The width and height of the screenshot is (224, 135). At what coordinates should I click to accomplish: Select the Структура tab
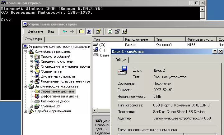(33, 39)
